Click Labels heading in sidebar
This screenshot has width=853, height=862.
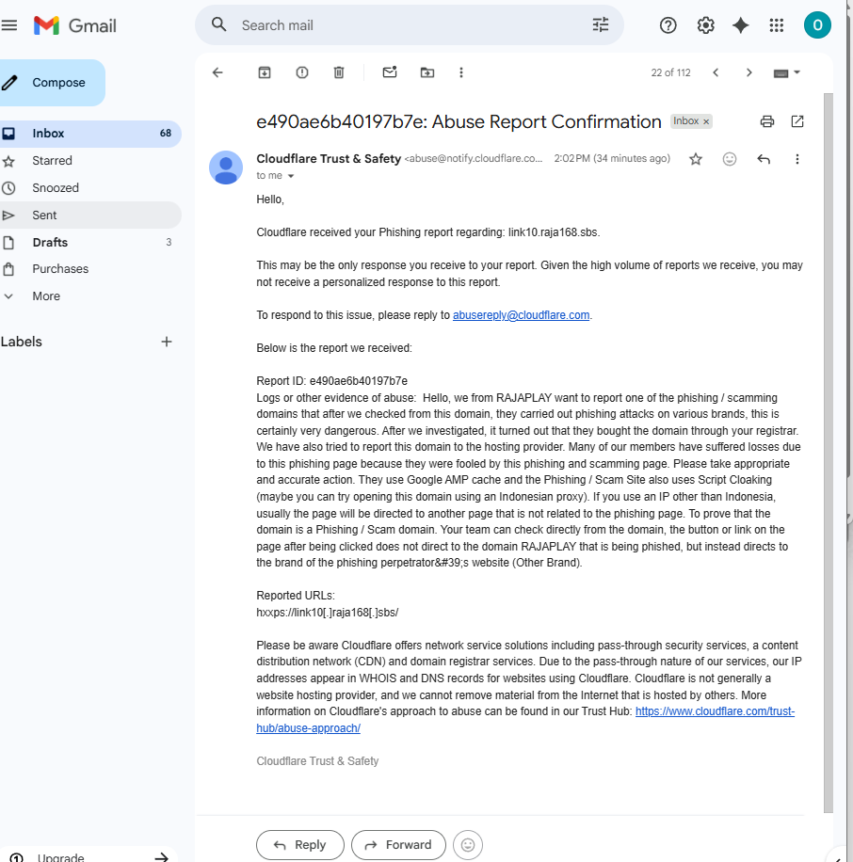[x=21, y=342]
